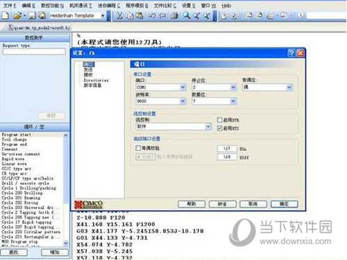
Task: Click the Save diskette toolbar icon
Action: [32, 15]
